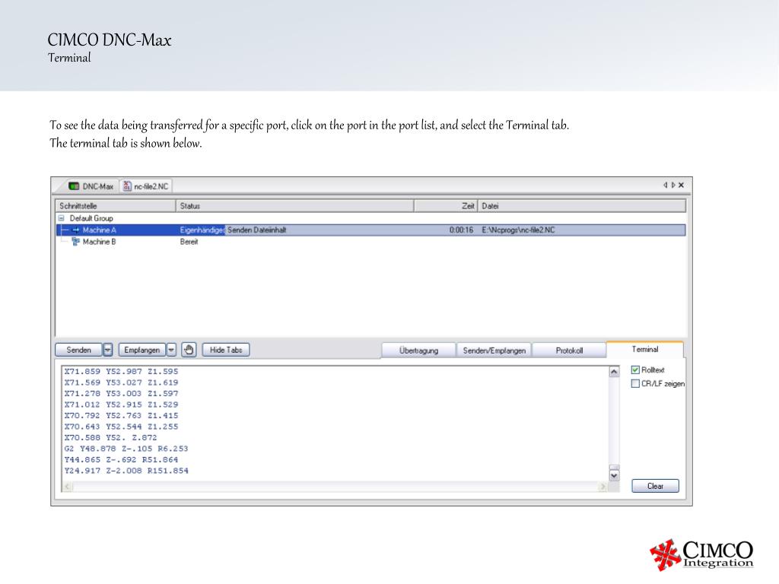Click the DNC-Max tab monitor icon
The width and height of the screenshot is (779, 584).
74,186
